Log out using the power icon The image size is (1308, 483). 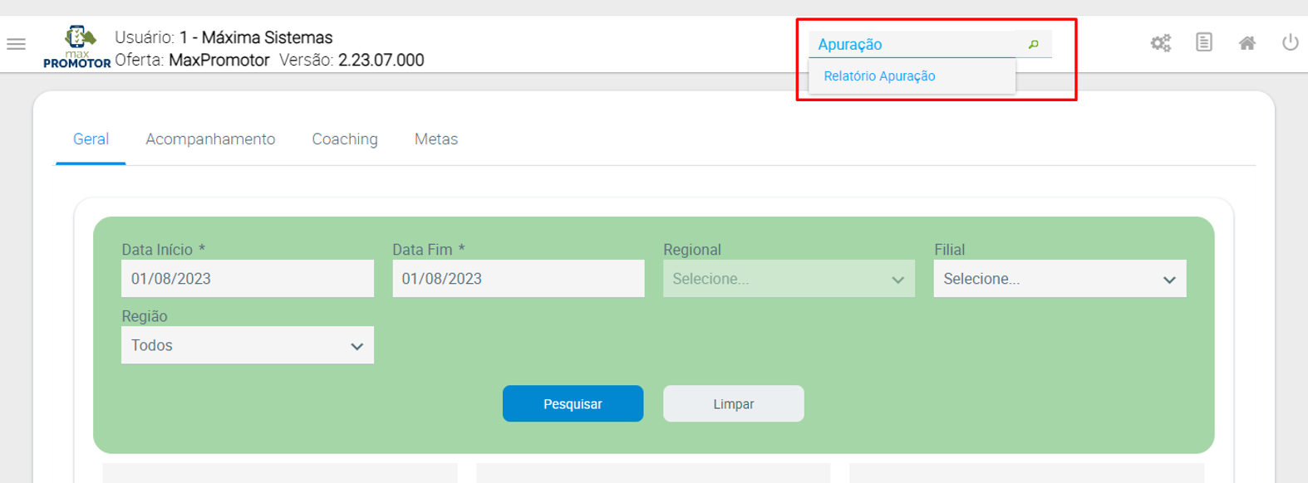(1290, 42)
